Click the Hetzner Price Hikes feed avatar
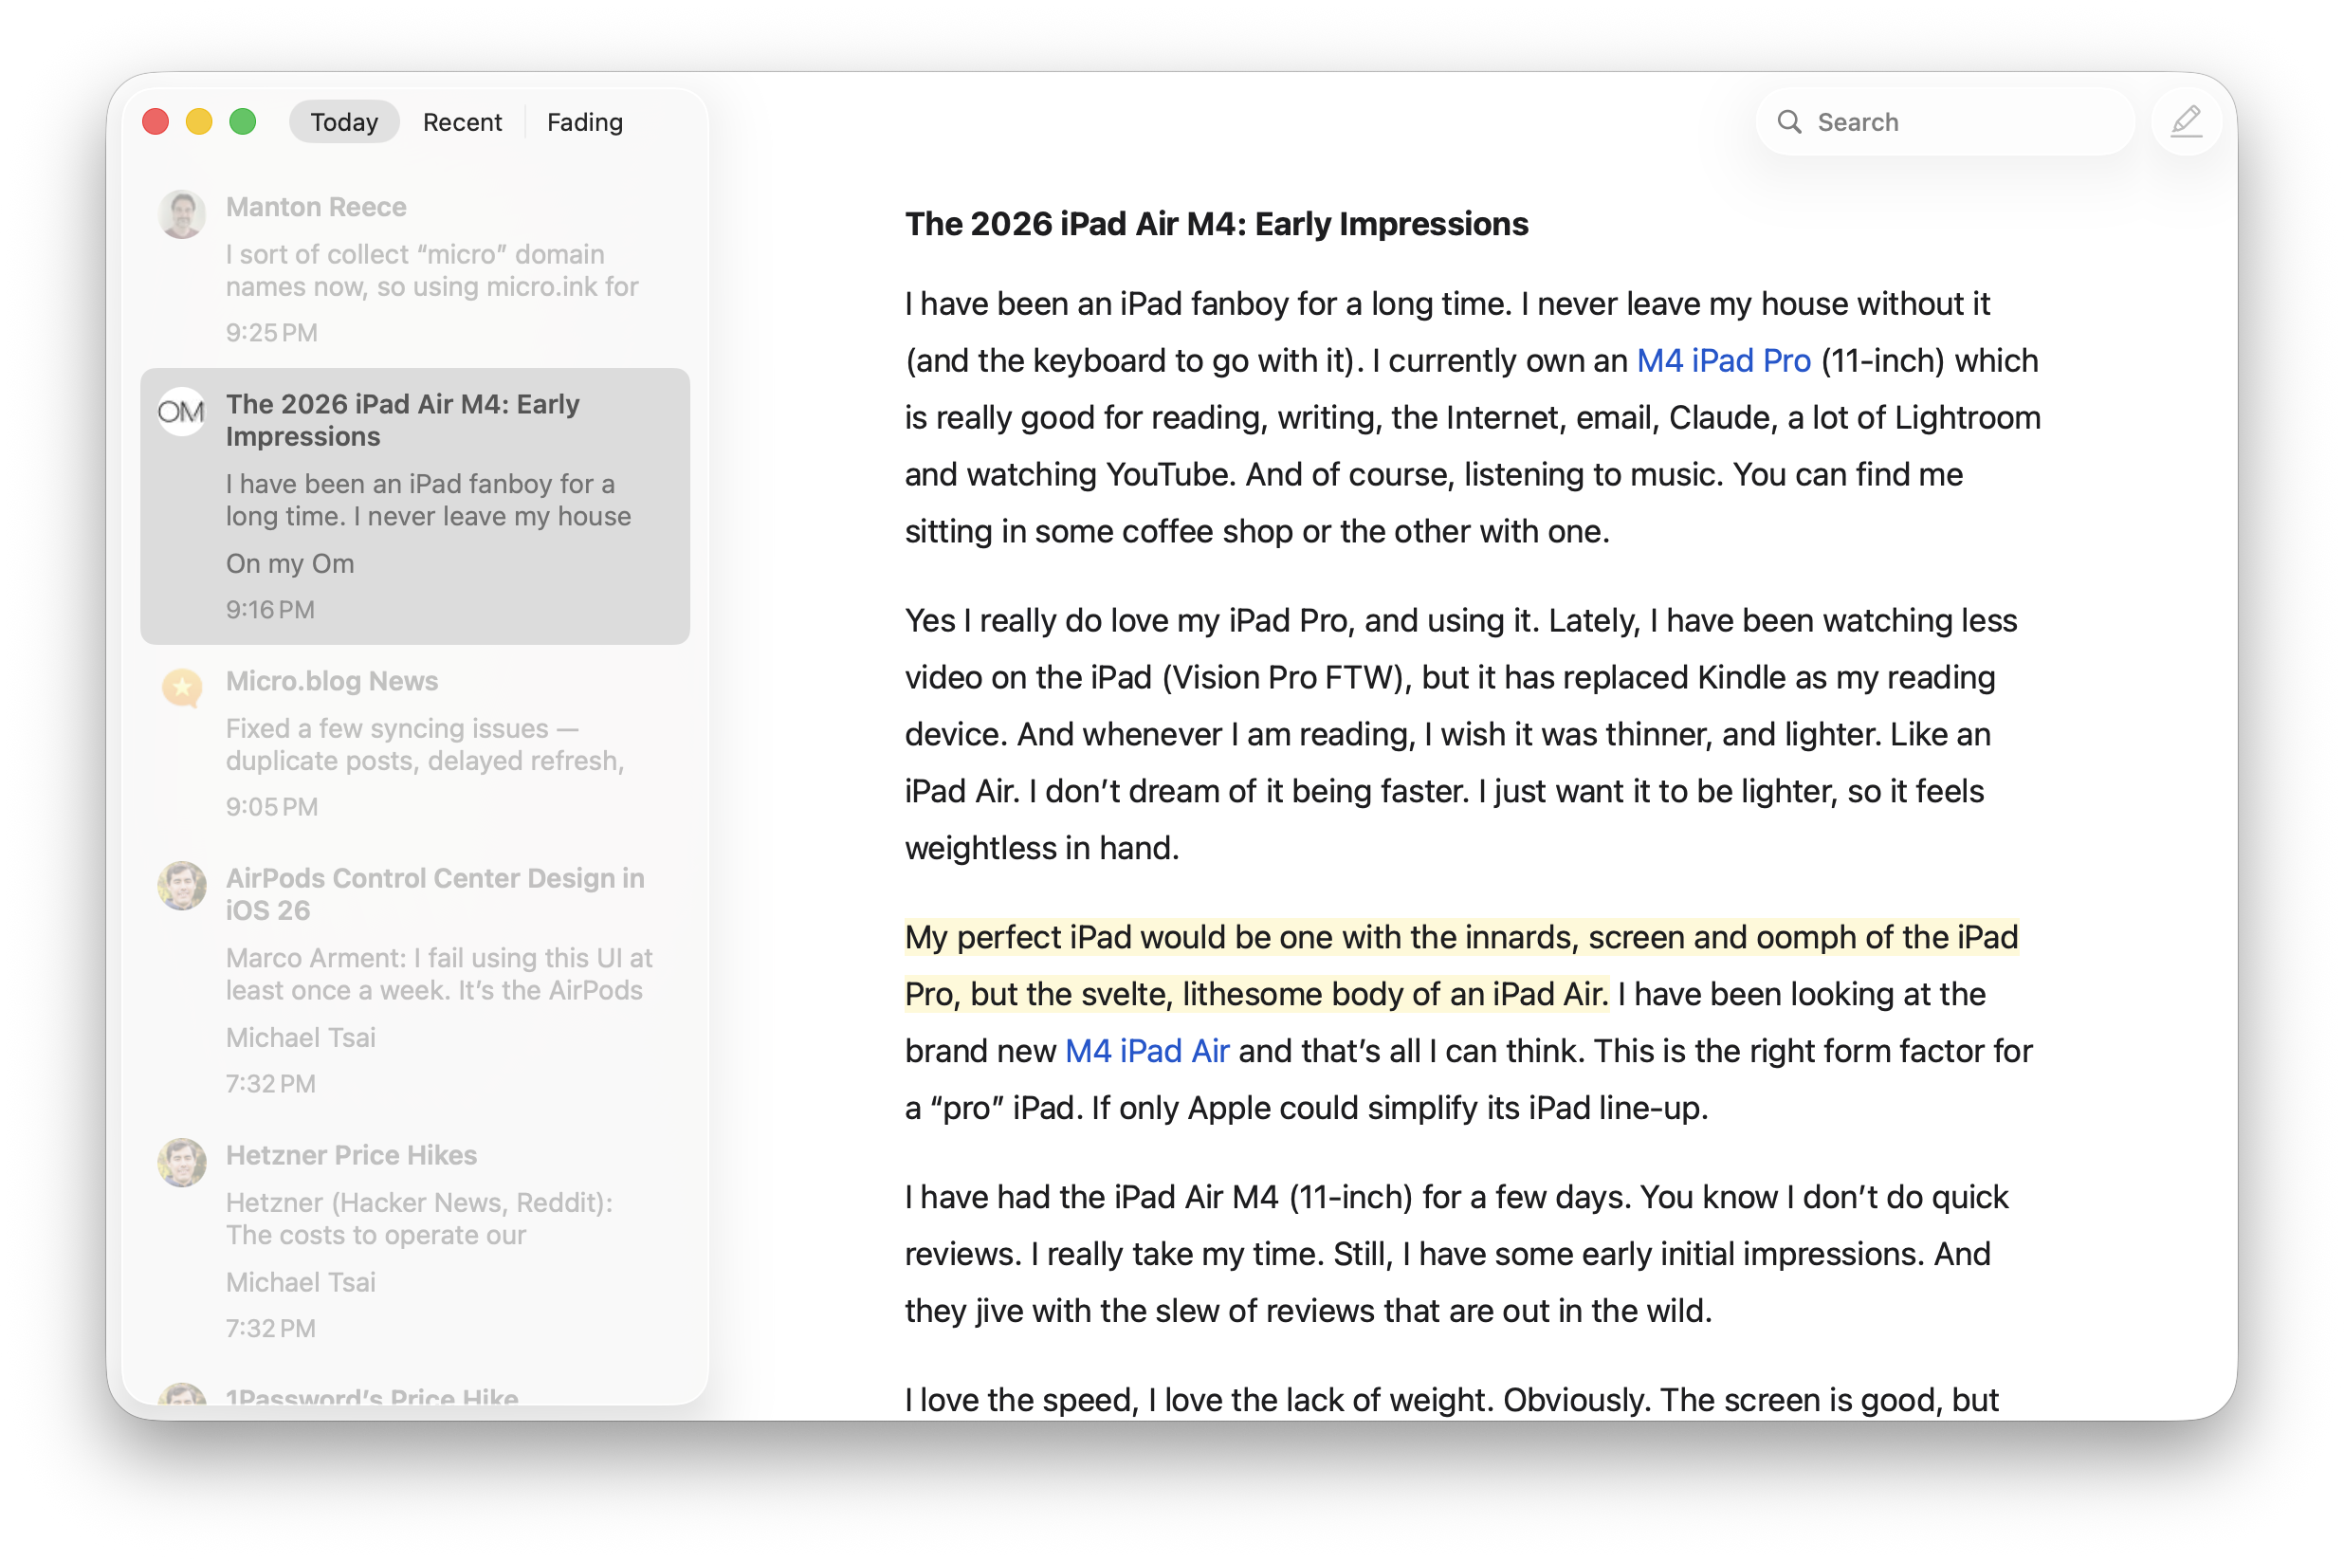The image size is (2344, 1561). (182, 1162)
